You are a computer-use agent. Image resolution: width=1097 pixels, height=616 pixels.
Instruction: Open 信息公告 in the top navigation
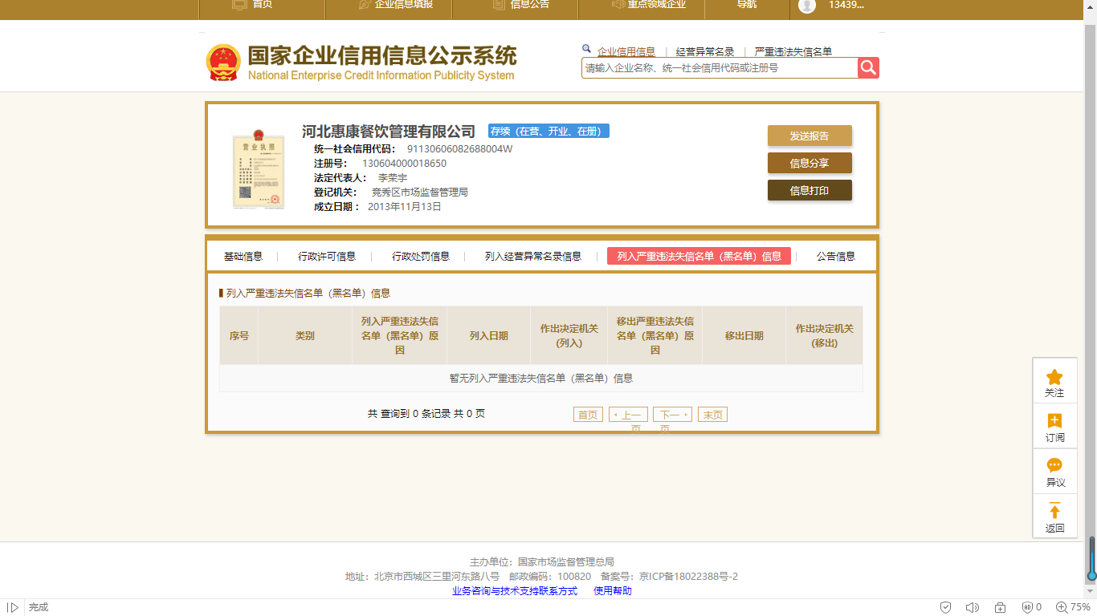pyautogui.click(x=530, y=5)
